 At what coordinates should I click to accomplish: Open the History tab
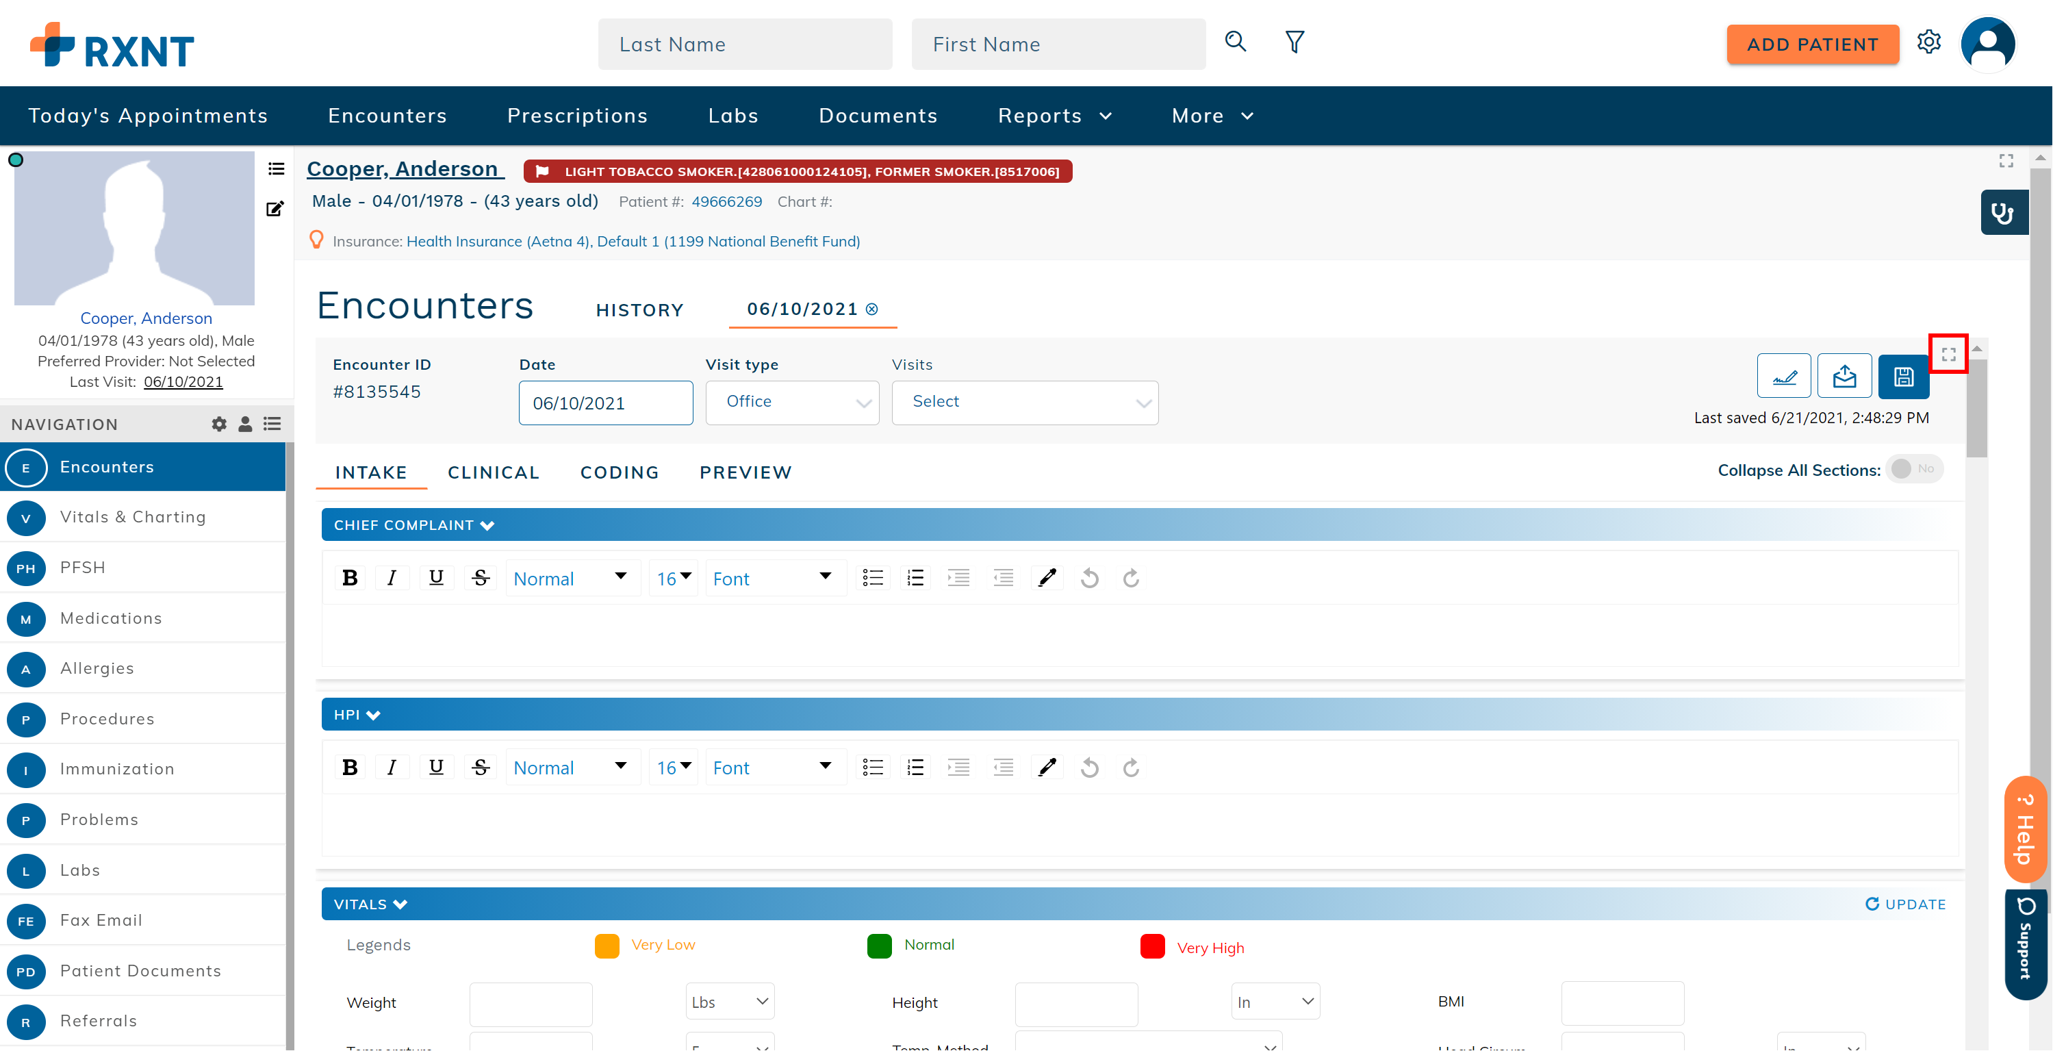639,310
